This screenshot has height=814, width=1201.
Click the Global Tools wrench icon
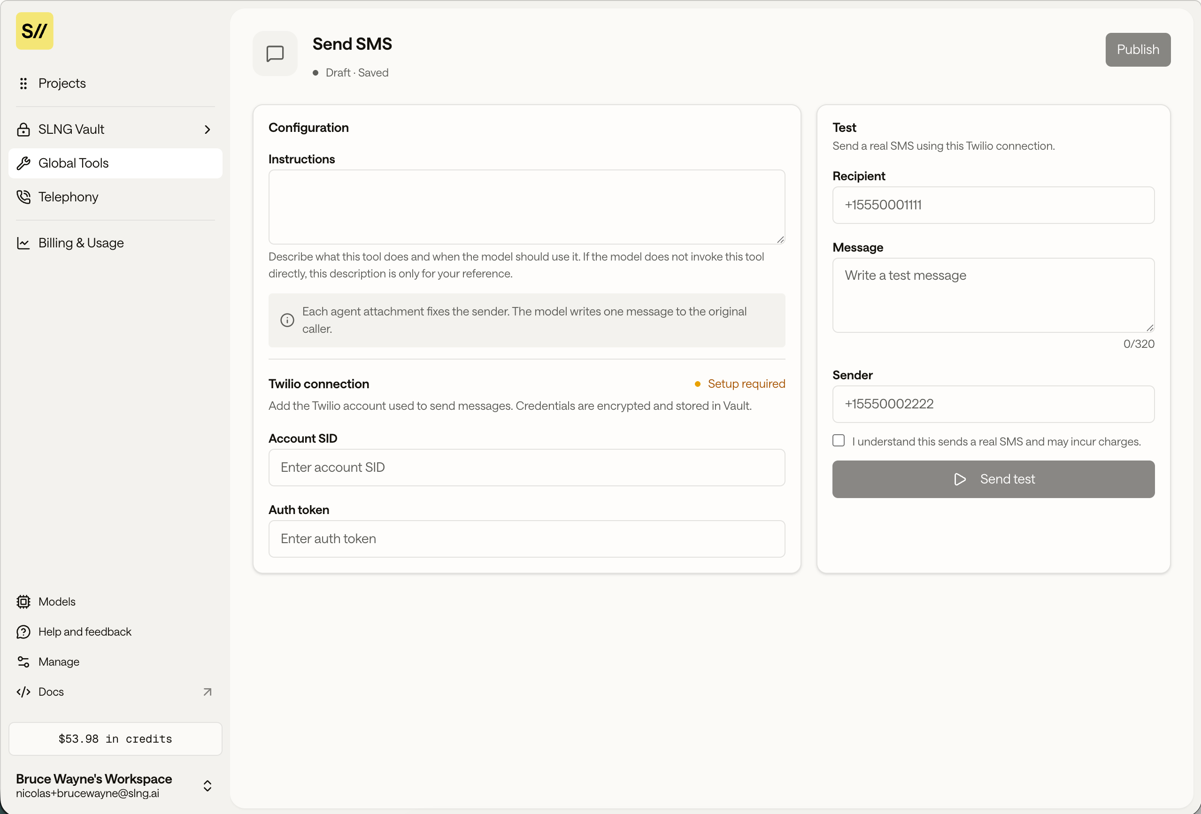(23, 163)
